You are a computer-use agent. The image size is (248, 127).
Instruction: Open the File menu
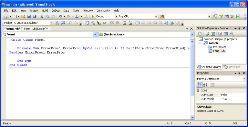coord(6,11)
